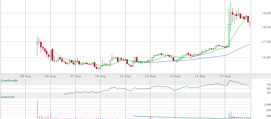Click the 10 Aug date label
Viewport: 271px width, 119px height.
pos(100,76)
